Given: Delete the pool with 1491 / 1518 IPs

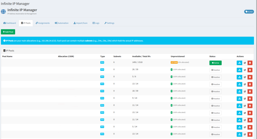Looking at the screenshot, I should [x=250, y=63].
